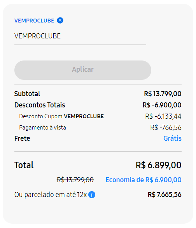
Task: Click the Ou parcelado em até 12x text
Action: pyautogui.click(x=51, y=195)
